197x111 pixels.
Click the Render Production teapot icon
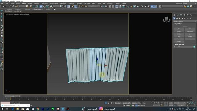138,6
